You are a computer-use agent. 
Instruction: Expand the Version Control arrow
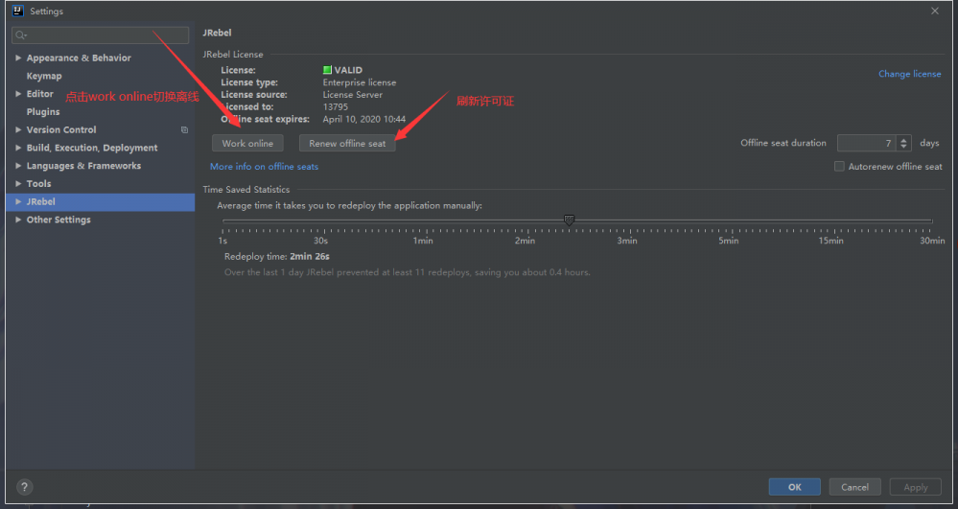pos(18,130)
